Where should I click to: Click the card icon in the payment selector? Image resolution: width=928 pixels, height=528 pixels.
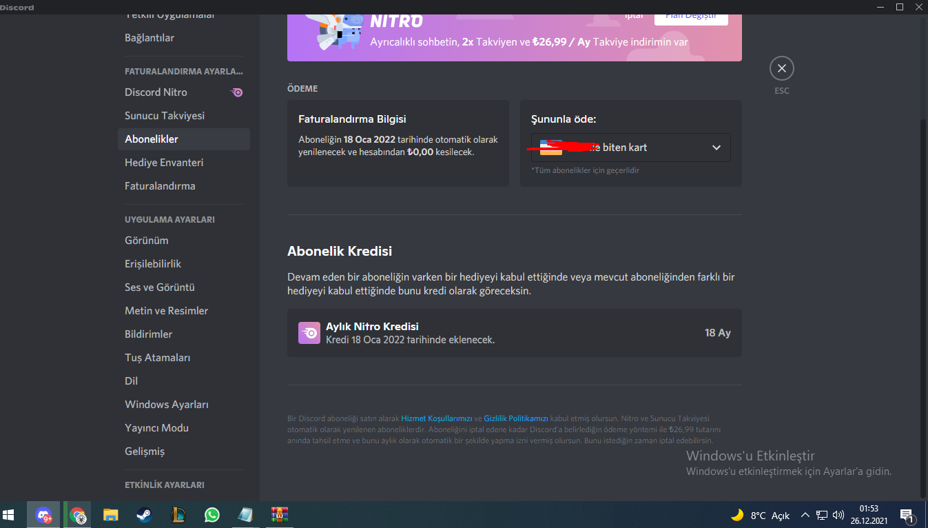[x=551, y=148]
